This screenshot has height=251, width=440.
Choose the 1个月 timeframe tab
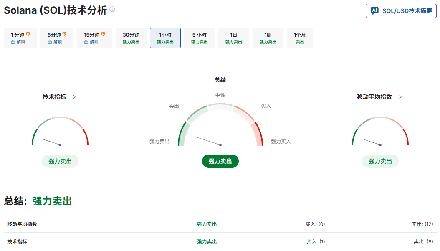(300, 38)
